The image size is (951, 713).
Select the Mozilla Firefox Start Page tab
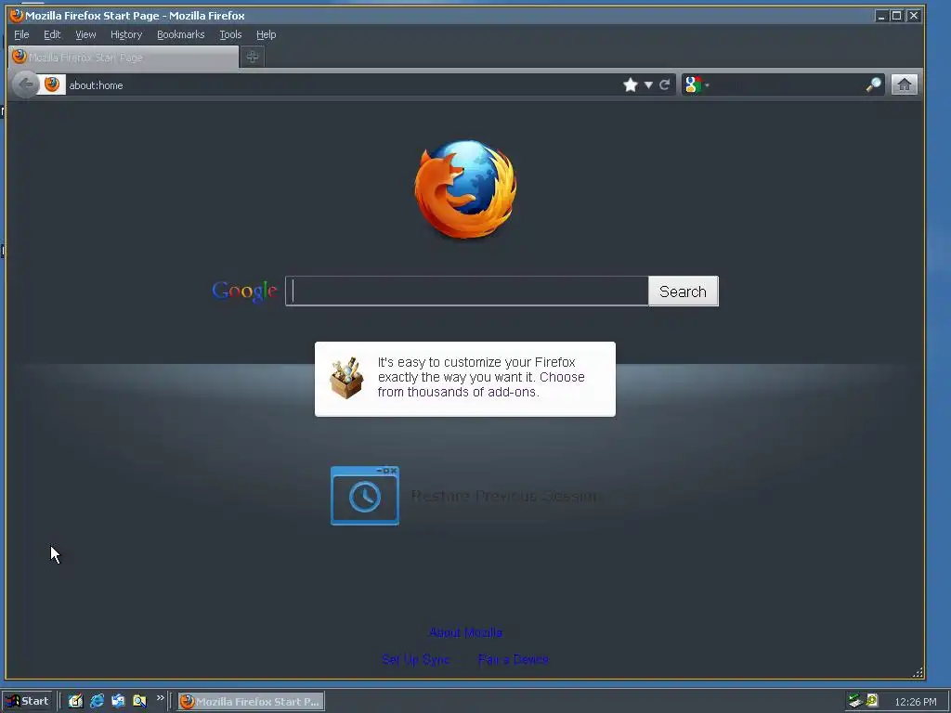pos(124,57)
